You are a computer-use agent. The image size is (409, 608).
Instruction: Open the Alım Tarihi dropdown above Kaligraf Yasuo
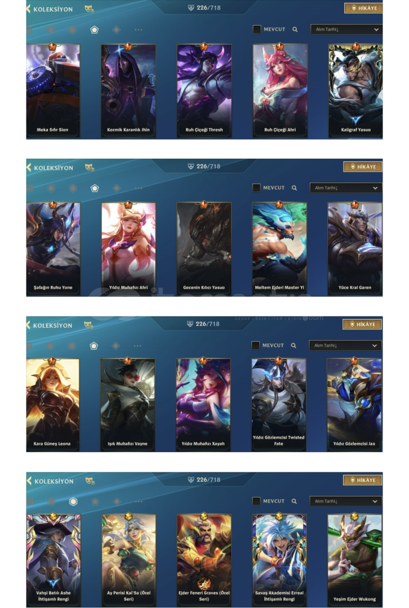point(346,29)
